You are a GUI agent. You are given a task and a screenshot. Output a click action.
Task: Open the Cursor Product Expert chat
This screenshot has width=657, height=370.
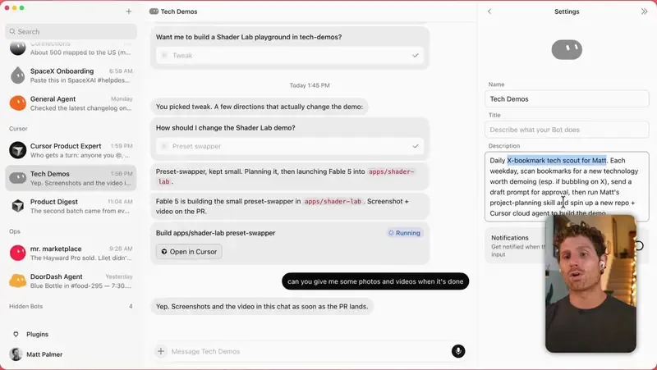coord(71,150)
